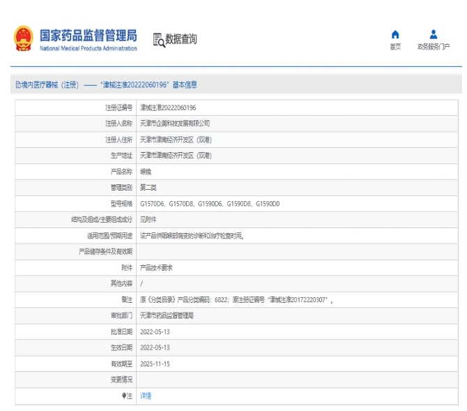Click the expiry date 2025-11-15 value

click(x=156, y=364)
